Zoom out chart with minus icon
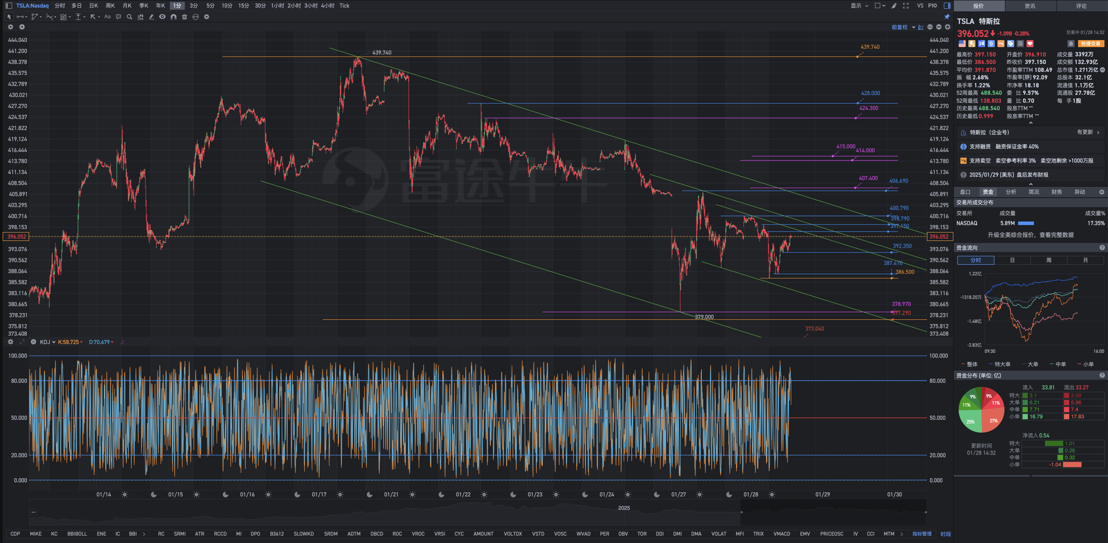 [939, 27]
